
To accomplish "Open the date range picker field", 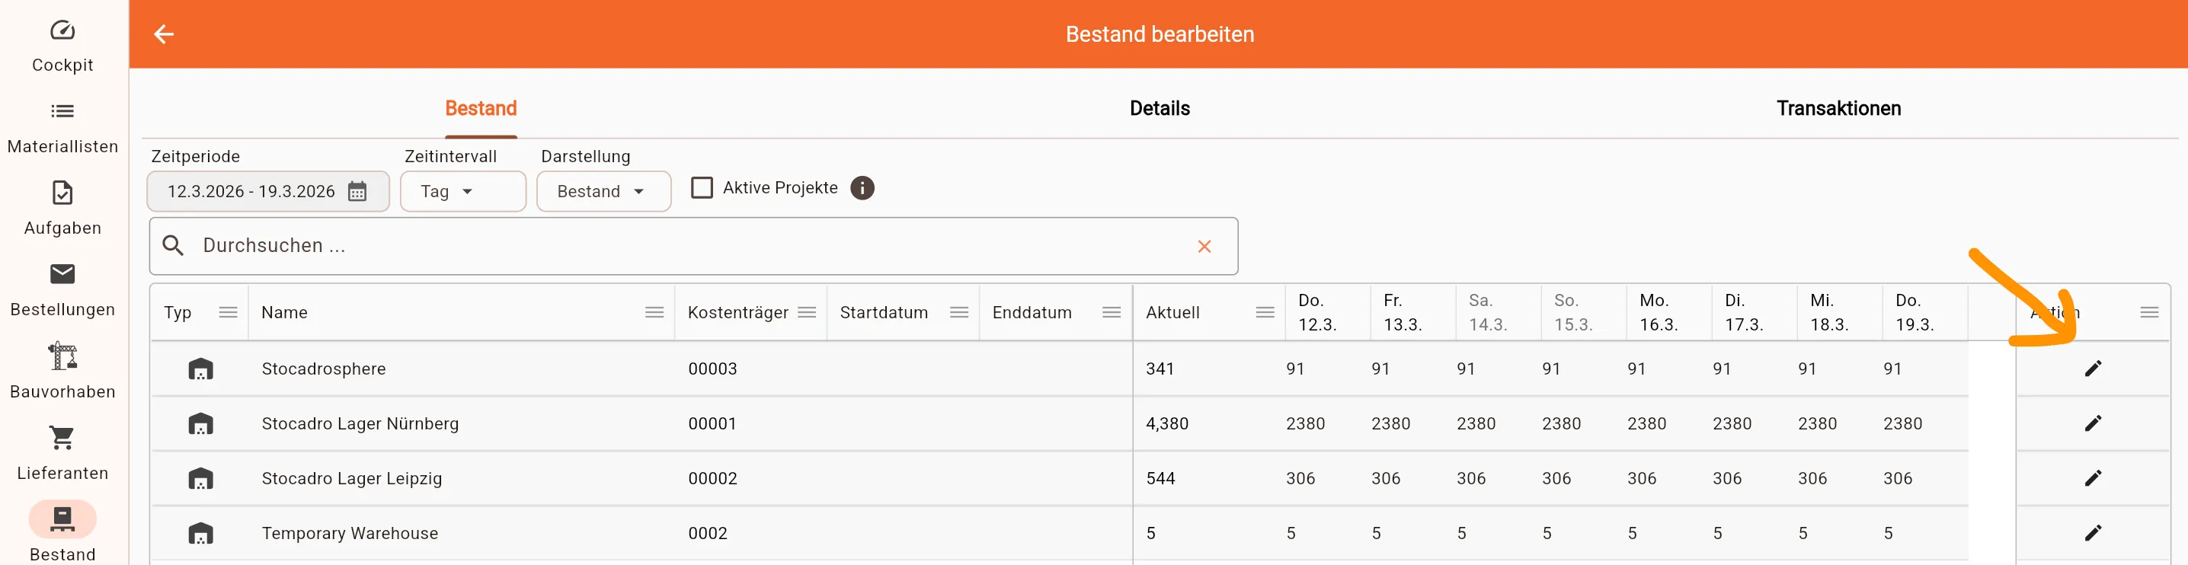I will [254, 191].
